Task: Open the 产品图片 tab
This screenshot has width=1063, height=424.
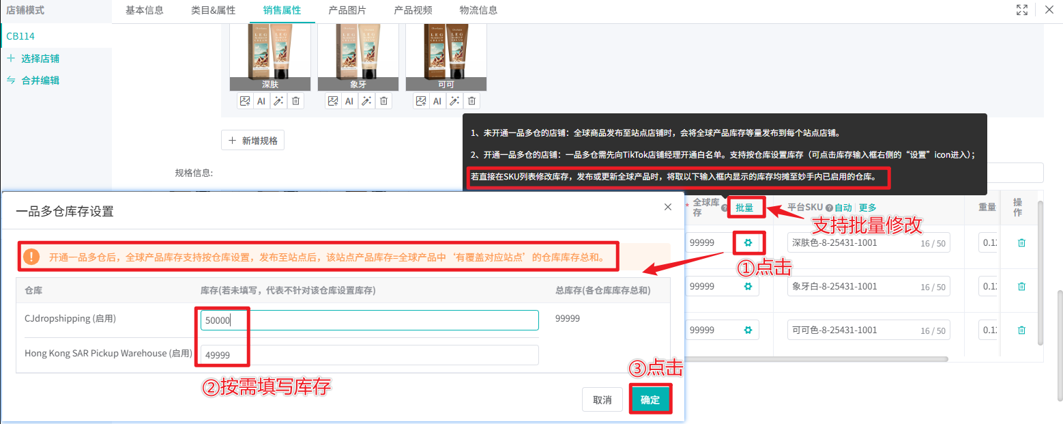Action: pyautogui.click(x=347, y=10)
